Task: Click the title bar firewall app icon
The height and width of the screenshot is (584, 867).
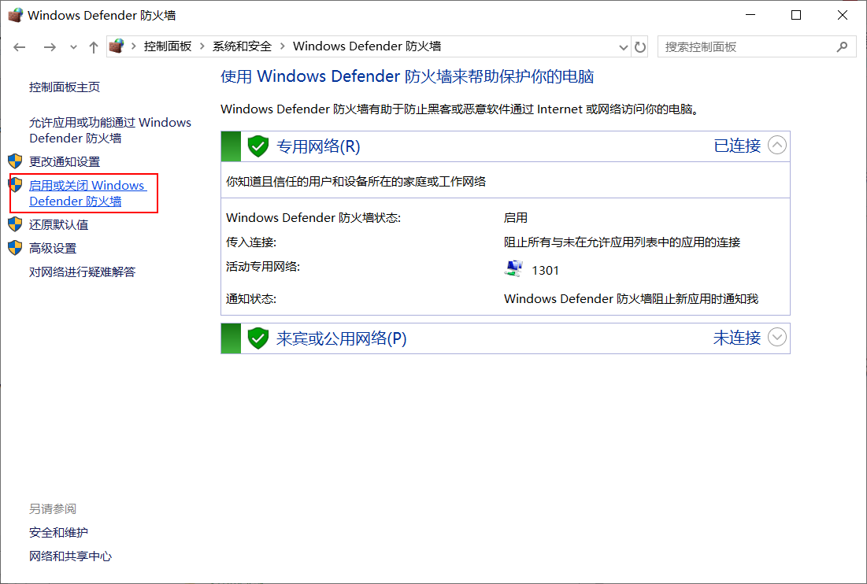Action: click(16, 15)
